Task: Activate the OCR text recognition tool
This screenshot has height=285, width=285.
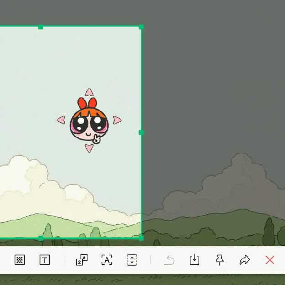Action: (107, 260)
